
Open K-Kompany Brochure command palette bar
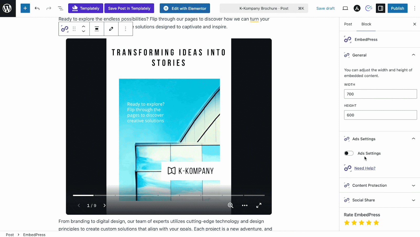[x=264, y=8]
